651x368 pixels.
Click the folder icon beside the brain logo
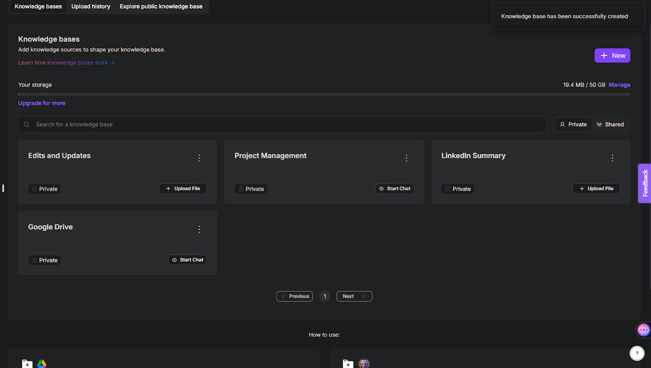tap(348, 364)
